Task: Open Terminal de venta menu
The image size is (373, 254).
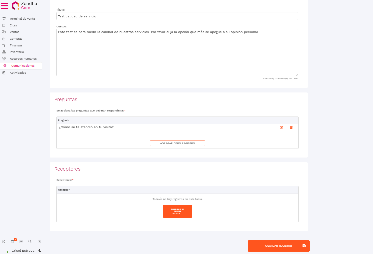Action: (22, 19)
